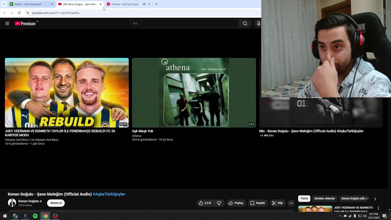Mute the Pırlanta YouTube Music tab audio
The width and height of the screenshot is (391, 220).
coord(144,4)
